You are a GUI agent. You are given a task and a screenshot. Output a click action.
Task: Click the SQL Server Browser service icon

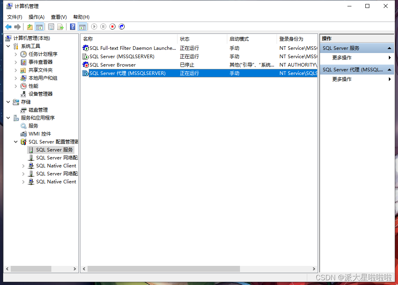pos(86,65)
